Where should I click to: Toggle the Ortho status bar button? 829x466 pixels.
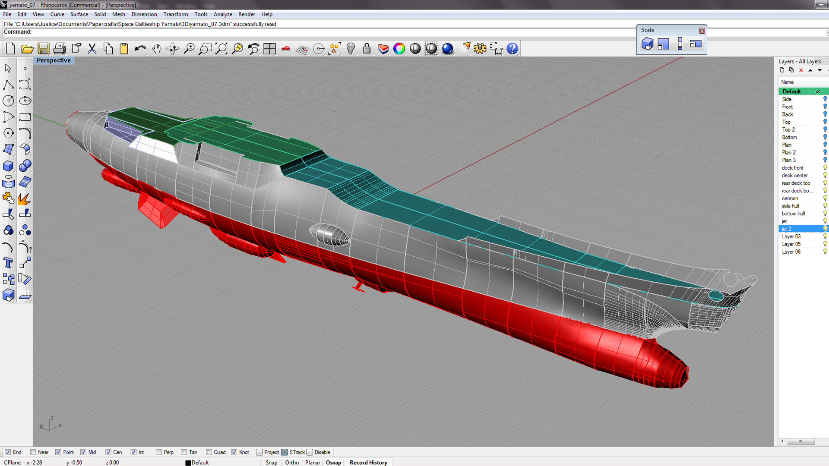point(292,463)
